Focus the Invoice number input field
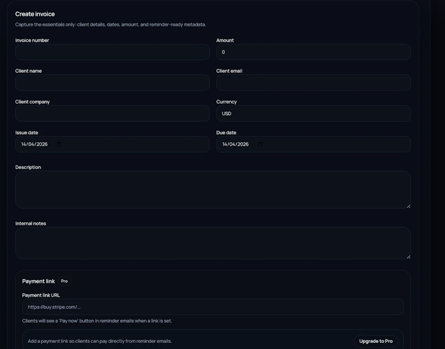The width and height of the screenshot is (445, 349). [x=111, y=52]
